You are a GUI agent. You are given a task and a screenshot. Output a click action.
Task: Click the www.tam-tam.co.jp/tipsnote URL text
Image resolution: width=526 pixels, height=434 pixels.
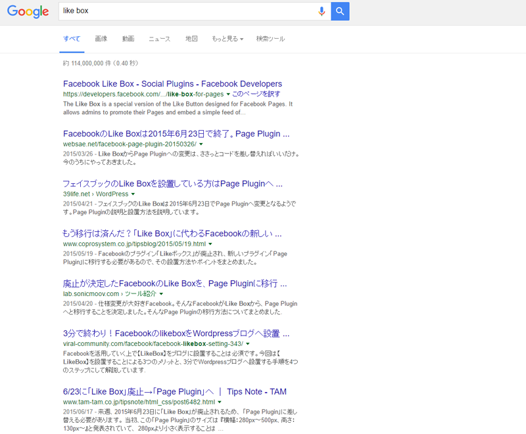pyautogui.click(x=139, y=402)
